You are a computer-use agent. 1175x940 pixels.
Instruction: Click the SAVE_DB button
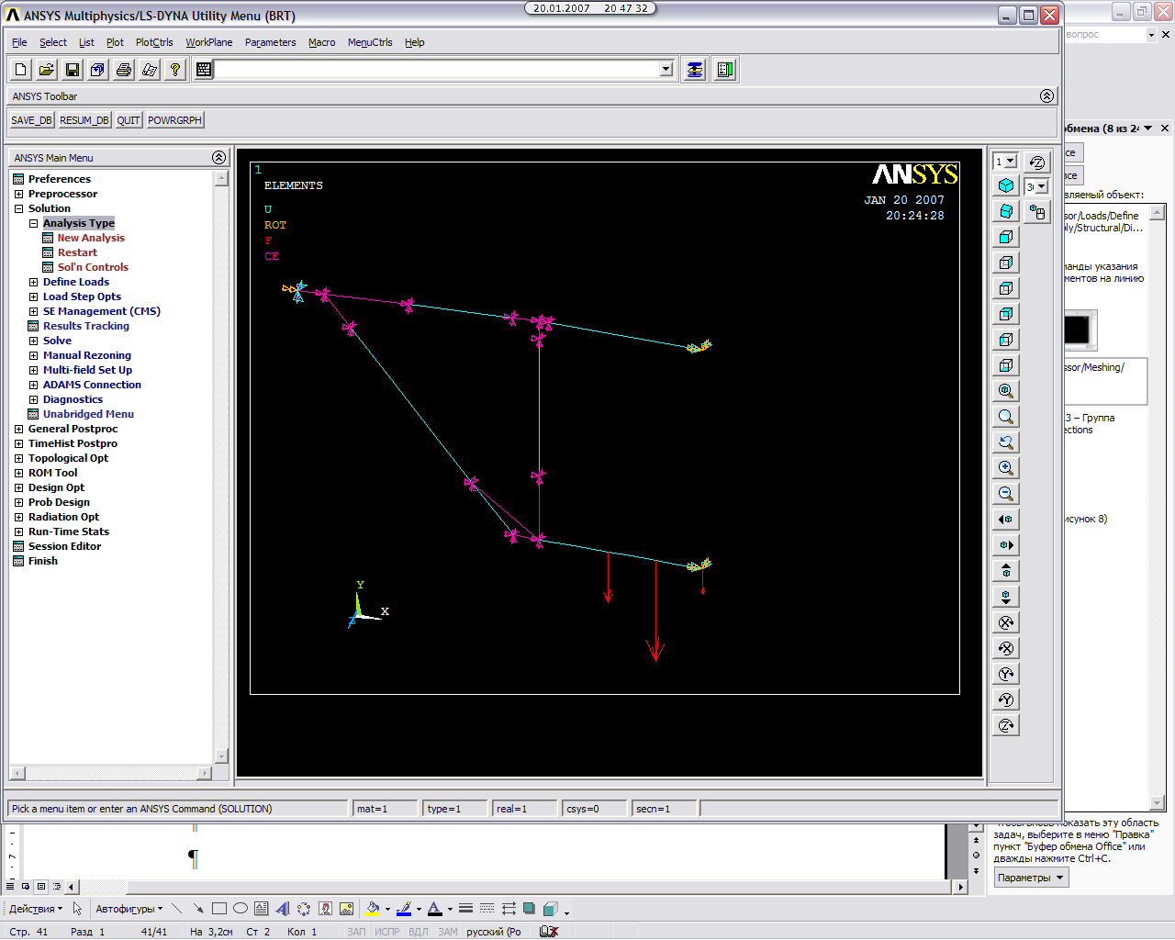32,120
